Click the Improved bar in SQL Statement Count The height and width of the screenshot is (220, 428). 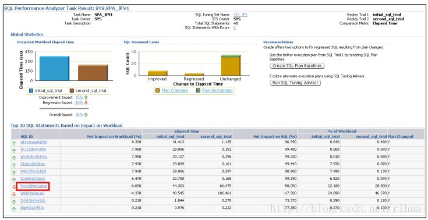coord(157,73)
